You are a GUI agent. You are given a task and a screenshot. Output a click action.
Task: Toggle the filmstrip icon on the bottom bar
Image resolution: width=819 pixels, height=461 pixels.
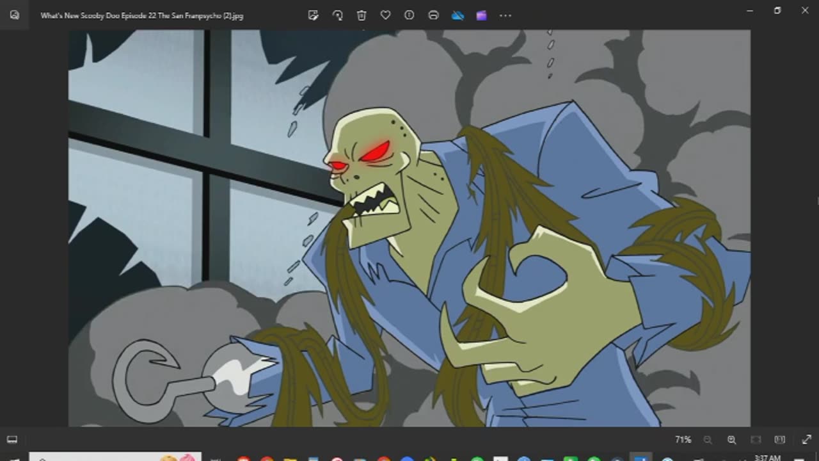point(12,440)
